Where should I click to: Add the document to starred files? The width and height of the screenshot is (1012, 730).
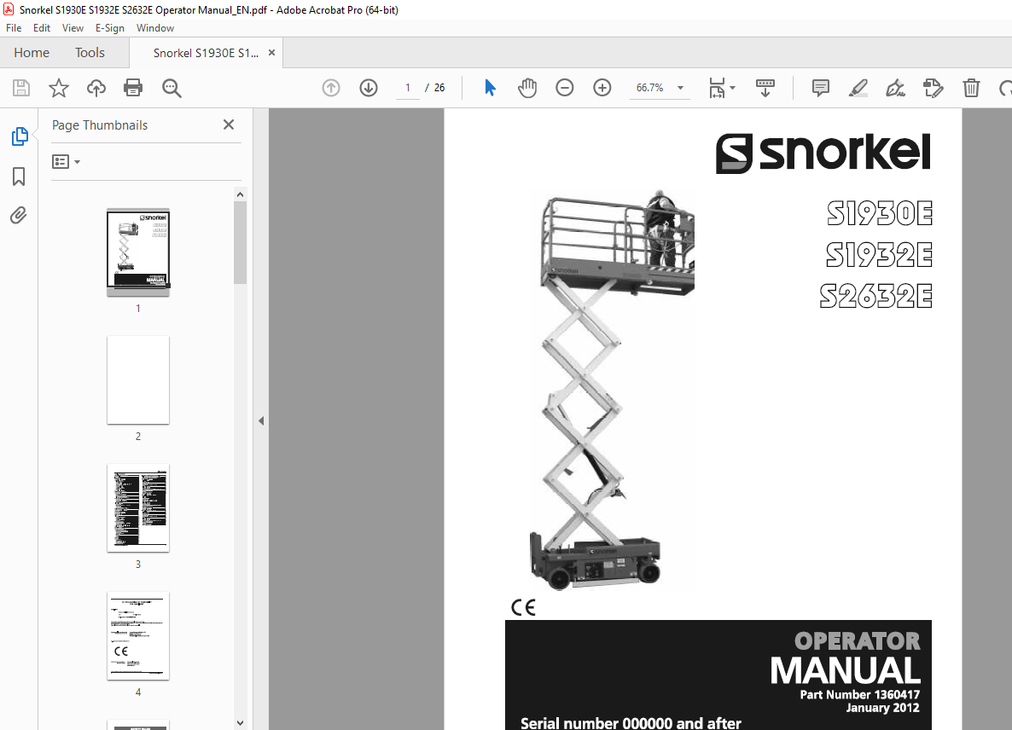pos(59,88)
